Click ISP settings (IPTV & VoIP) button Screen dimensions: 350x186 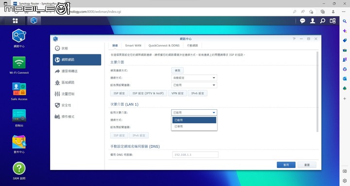pos(148,93)
